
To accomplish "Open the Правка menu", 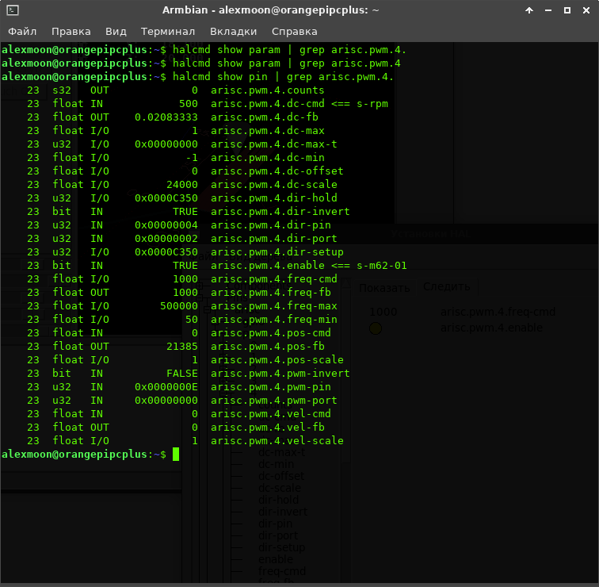I will [x=71, y=32].
